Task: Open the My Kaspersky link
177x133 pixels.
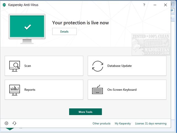Action: 123,124
